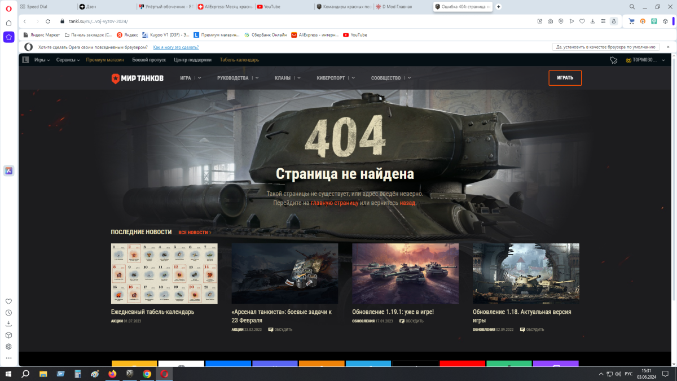Open downloads icon in address bar

pyautogui.click(x=593, y=21)
